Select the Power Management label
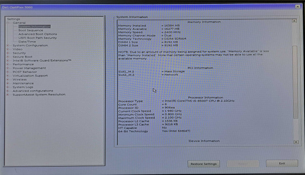305x175 pixels. [29, 68]
